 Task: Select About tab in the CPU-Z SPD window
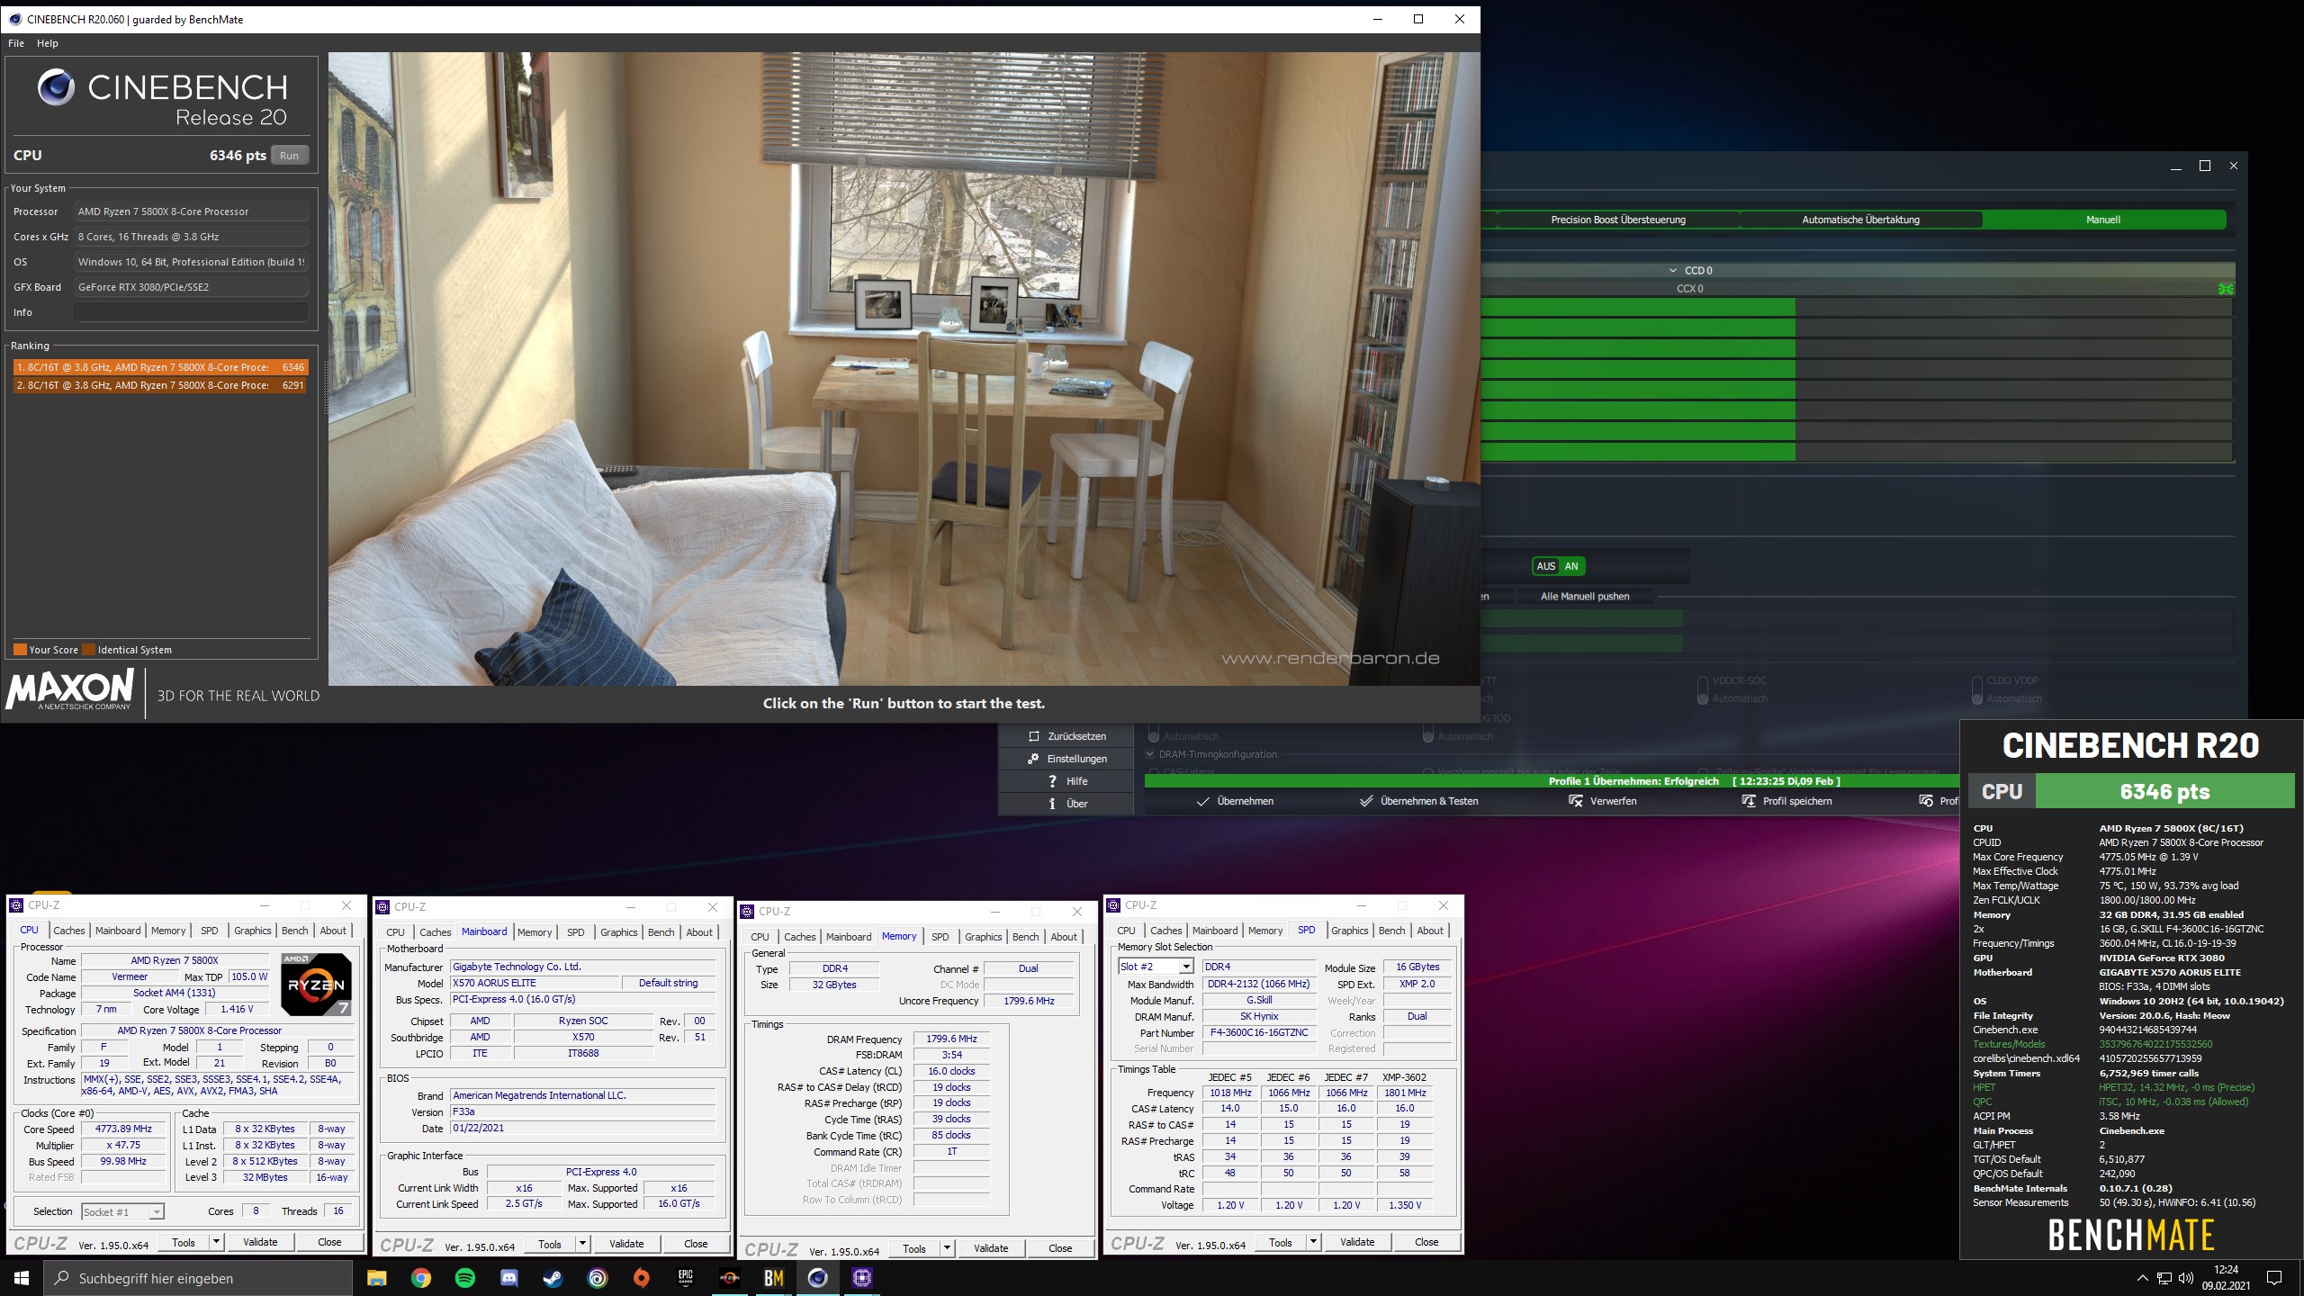coord(1430,931)
